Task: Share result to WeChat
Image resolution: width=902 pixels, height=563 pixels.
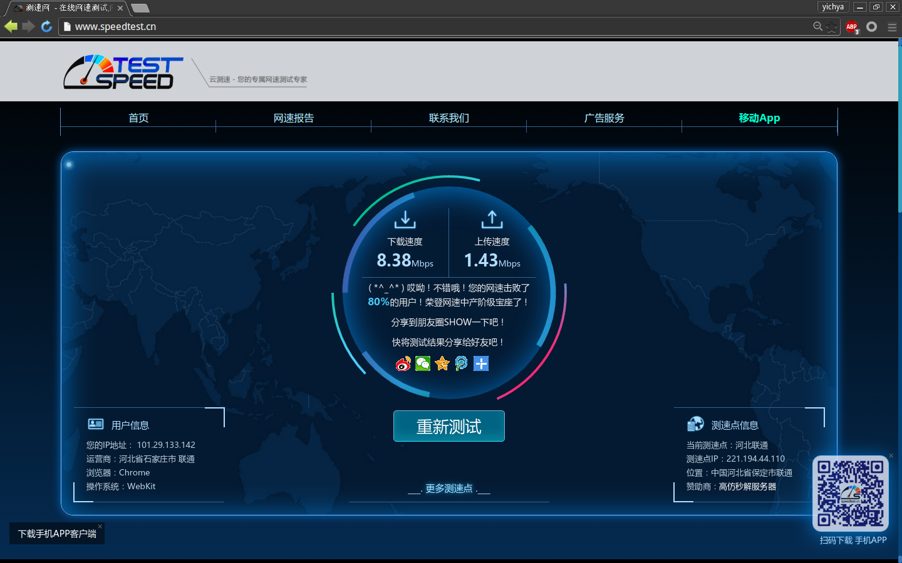Action: click(x=423, y=363)
